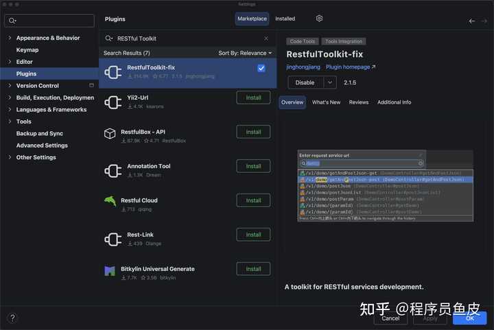The height and width of the screenshot is (330, 494).
Task: Open the Additional Info tab
Action: [394, 102]
